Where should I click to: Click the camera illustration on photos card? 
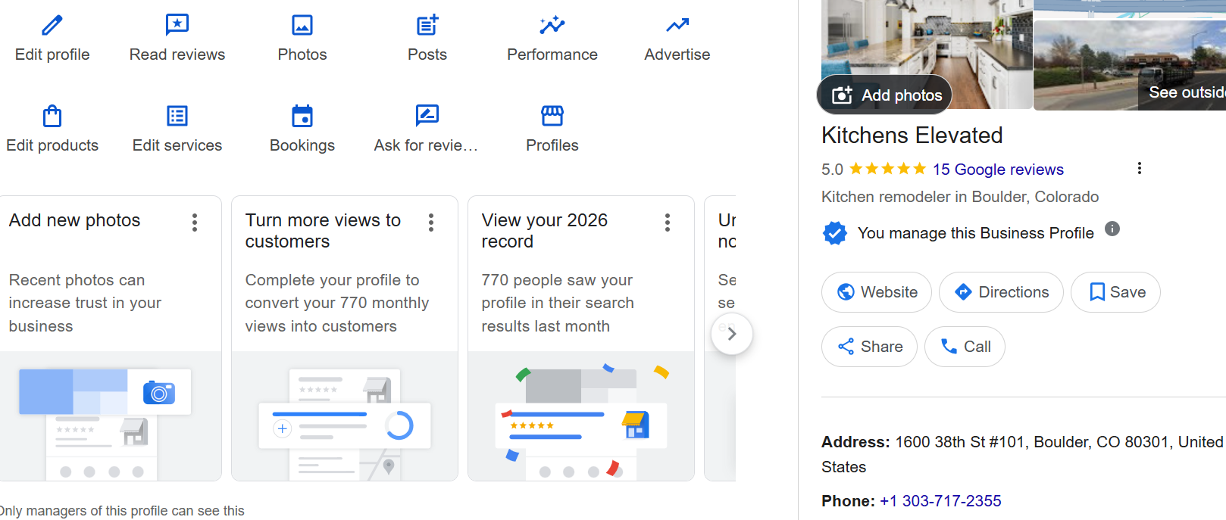point(159,393)
